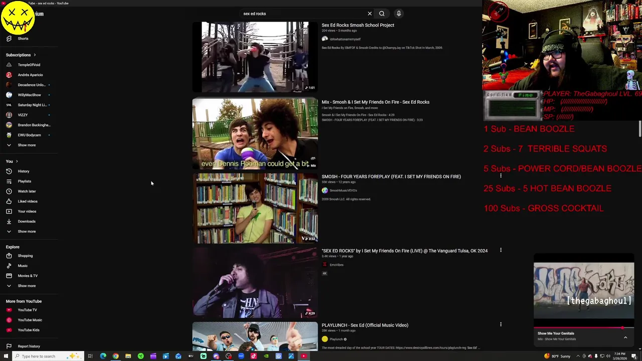This screenshot has height=361, width=642.
Task: Open more options for SMOSH Four Years Foreplay
Action: [x=501, y=176]
